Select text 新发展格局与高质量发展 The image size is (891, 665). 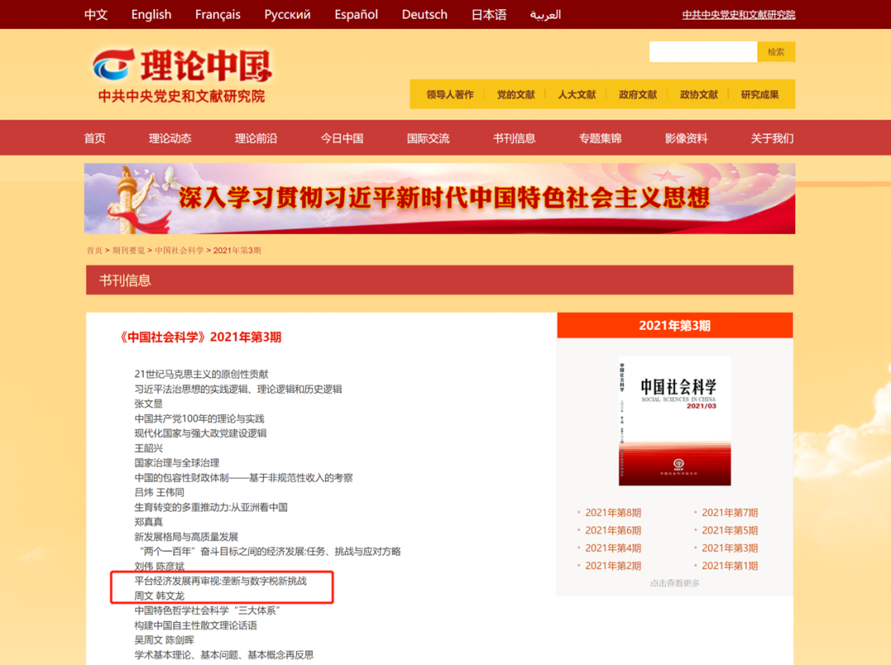coord(186,536)
